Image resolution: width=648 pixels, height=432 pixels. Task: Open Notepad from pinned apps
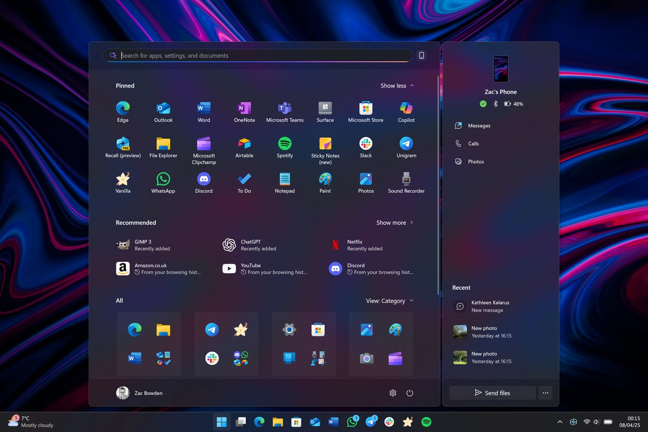pos(285,183)
